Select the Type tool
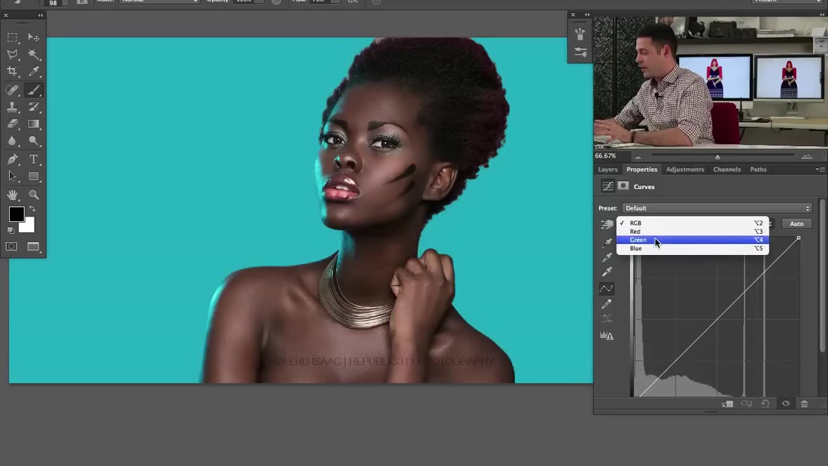The height and width of the screenshot is (466, 828). point(33,159)
